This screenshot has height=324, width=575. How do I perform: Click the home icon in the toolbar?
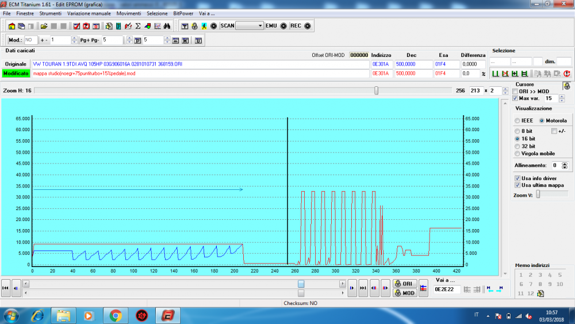tap(11, 26)
